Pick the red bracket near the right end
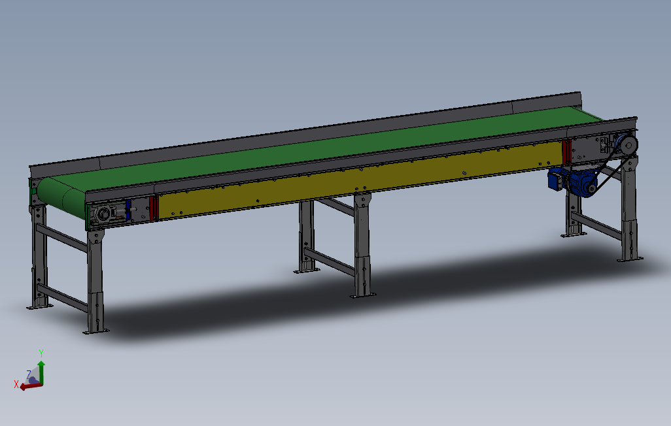This screenshot has height=426, width=671. [566, 152]
